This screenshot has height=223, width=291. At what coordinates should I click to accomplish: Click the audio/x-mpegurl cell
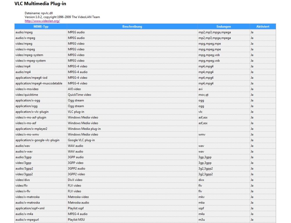point(41,220)
